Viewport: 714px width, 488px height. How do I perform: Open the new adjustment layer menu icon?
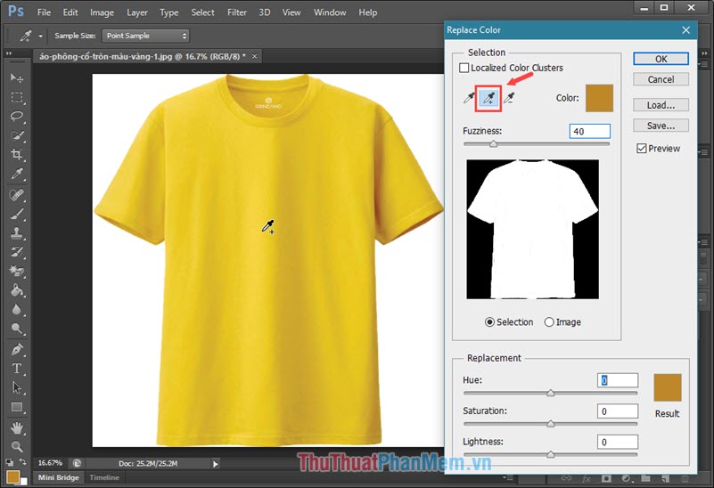pos(626,478)
